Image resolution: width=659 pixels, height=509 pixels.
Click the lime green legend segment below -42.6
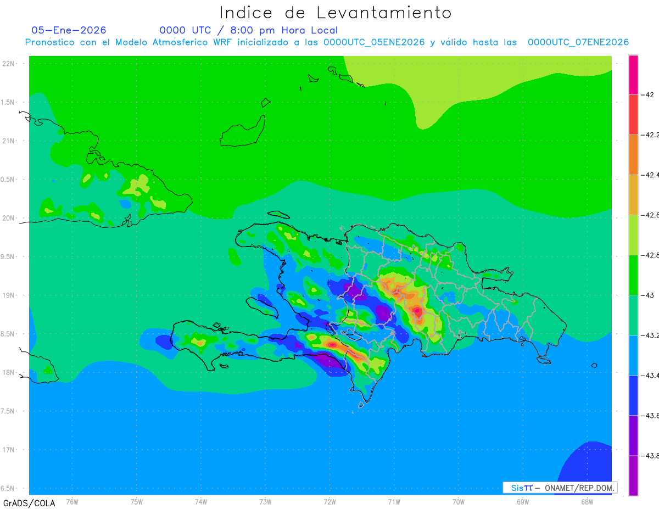pos(633,234)
